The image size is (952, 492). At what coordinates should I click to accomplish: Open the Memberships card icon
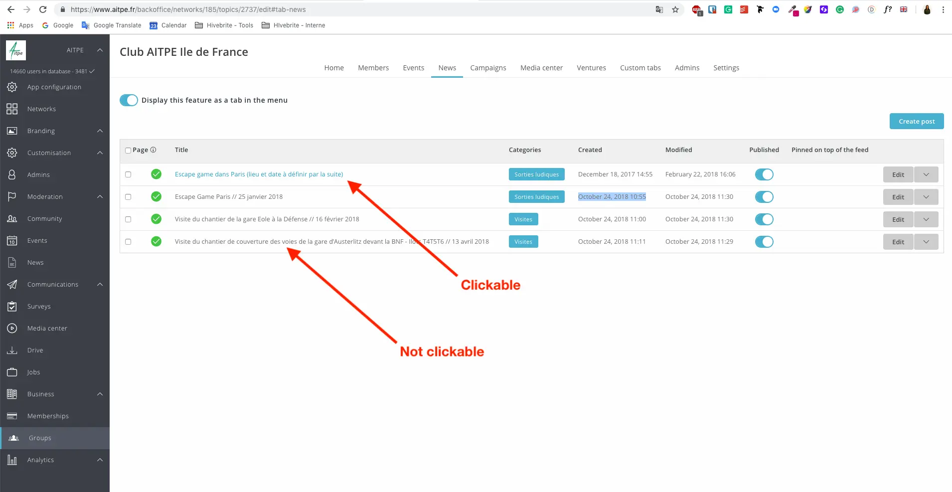click(x=12, y=416)
